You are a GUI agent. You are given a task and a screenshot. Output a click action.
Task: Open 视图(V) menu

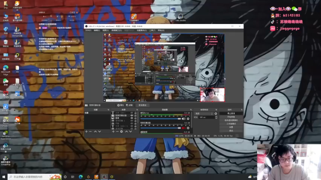106,30
